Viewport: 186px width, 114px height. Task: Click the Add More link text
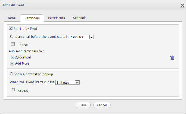(22, 63)
